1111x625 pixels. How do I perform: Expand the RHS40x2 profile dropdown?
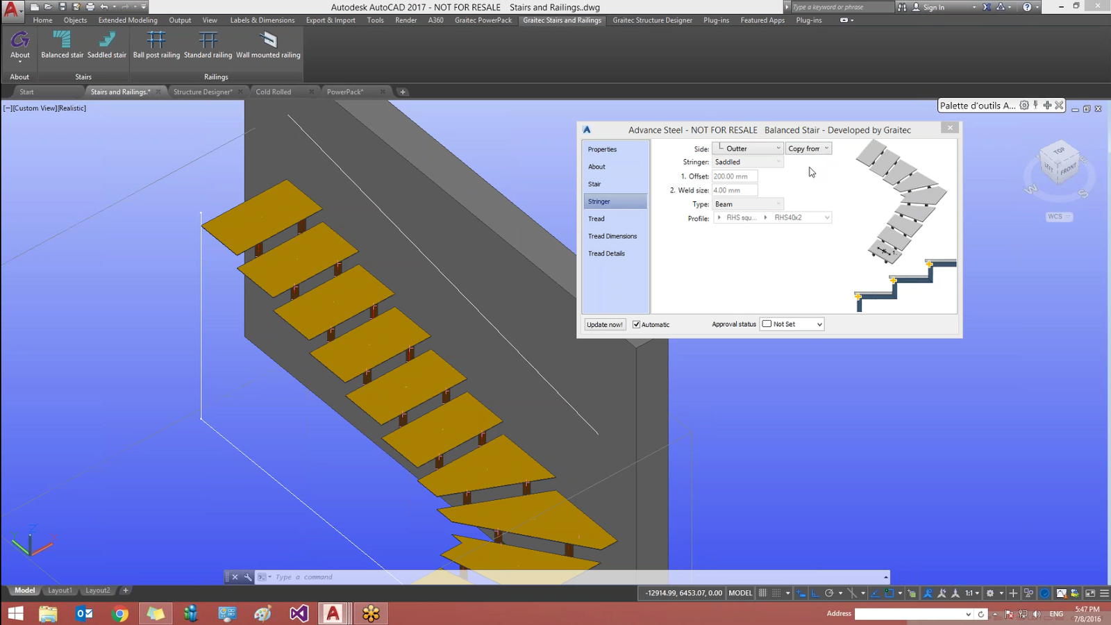tap(826, 217)
